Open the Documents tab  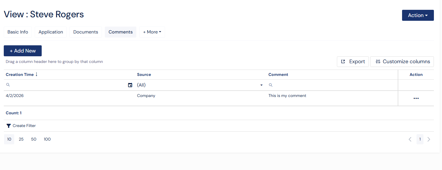pos(86,32)
